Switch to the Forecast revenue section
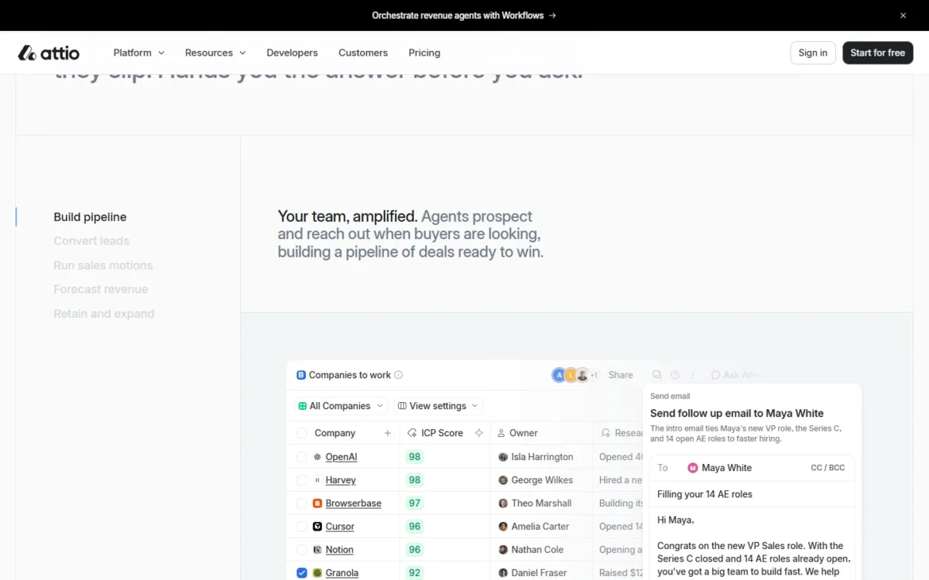The width and height of the screenshot is (929, 580). [x=101, y=289]
